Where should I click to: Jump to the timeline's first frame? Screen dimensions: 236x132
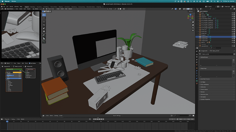[94, 119]
